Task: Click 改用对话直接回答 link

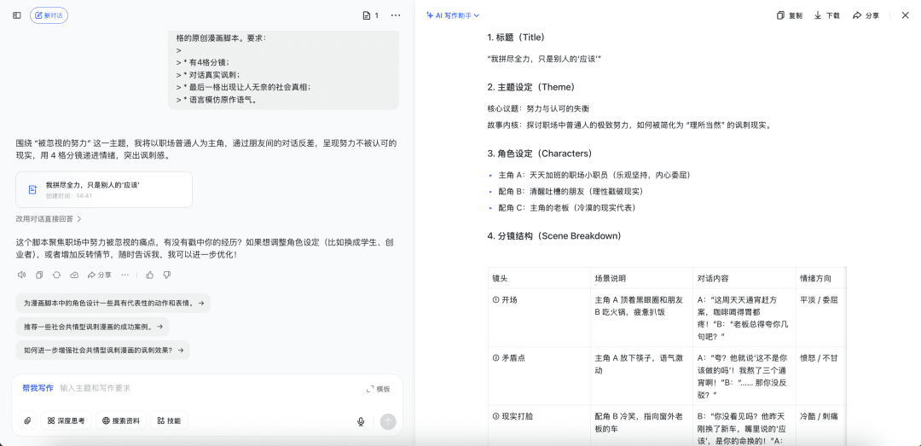Action: [x=56, y=218]
